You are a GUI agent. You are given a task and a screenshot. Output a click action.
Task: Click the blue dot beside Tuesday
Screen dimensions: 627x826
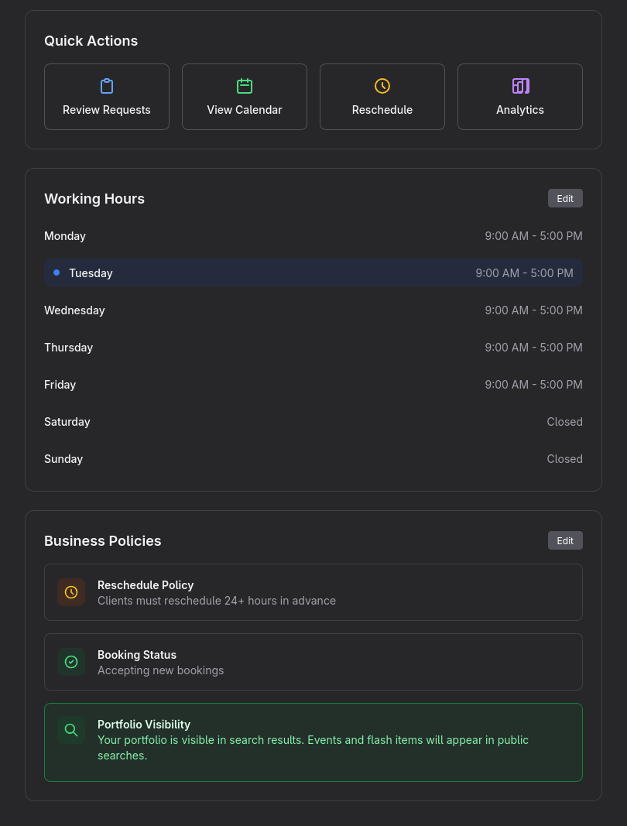(57, 272)
